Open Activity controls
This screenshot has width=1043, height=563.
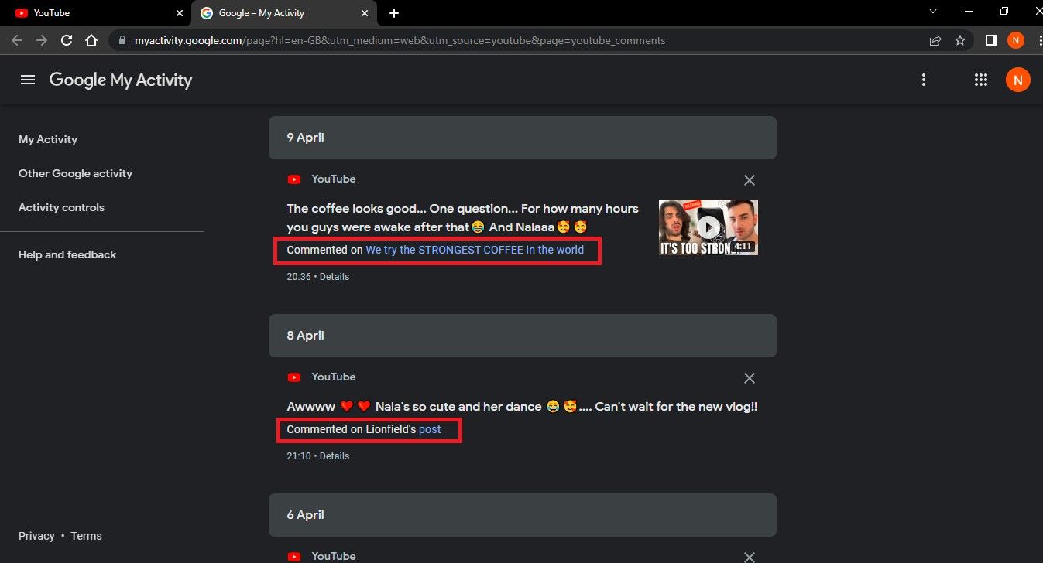(61, 207)
